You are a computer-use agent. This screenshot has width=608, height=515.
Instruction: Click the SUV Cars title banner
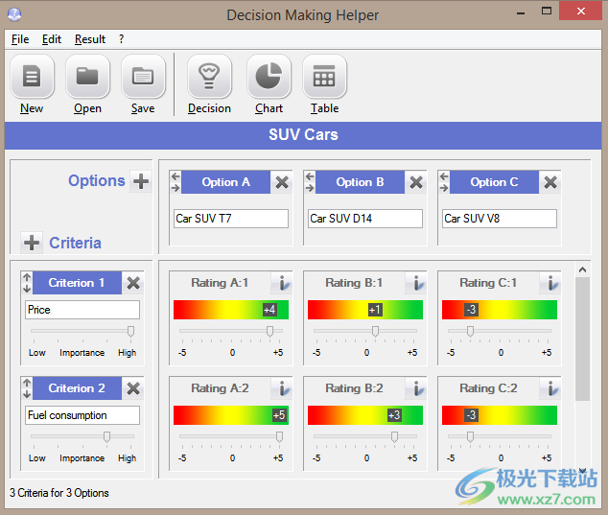(x=303, y=135)
